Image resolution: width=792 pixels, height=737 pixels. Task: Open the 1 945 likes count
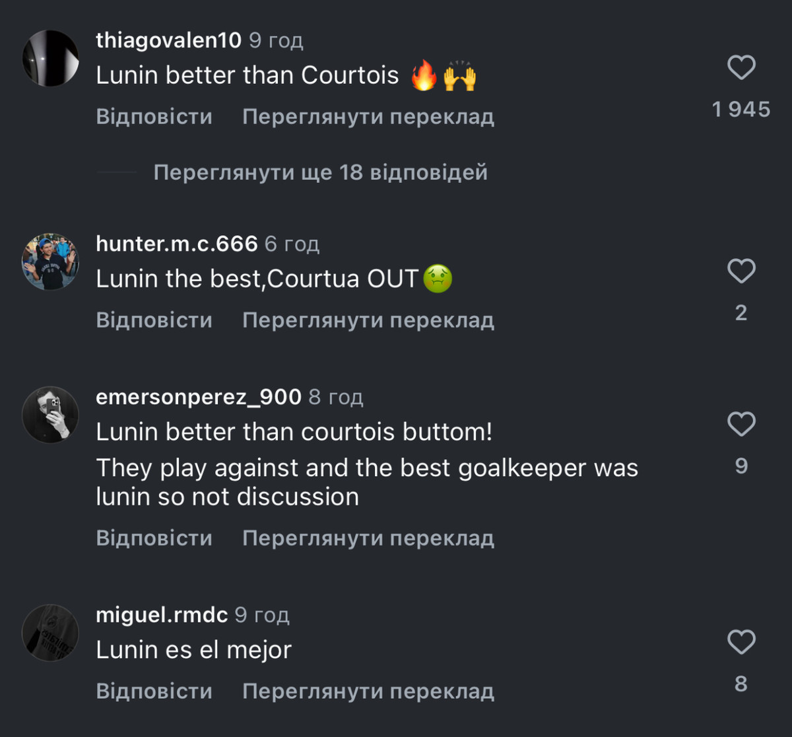(x=741, y=109)
